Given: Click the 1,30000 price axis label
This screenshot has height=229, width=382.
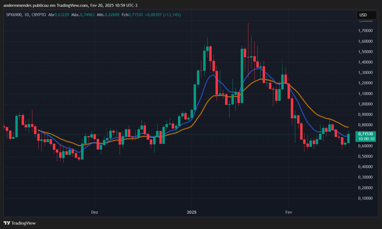Looking at the screenshot, I should pyautogui.click(x=365, y=73).
